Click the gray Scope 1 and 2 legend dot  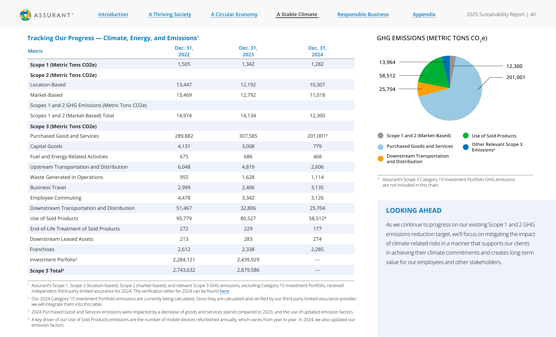[x=380, y=136]
